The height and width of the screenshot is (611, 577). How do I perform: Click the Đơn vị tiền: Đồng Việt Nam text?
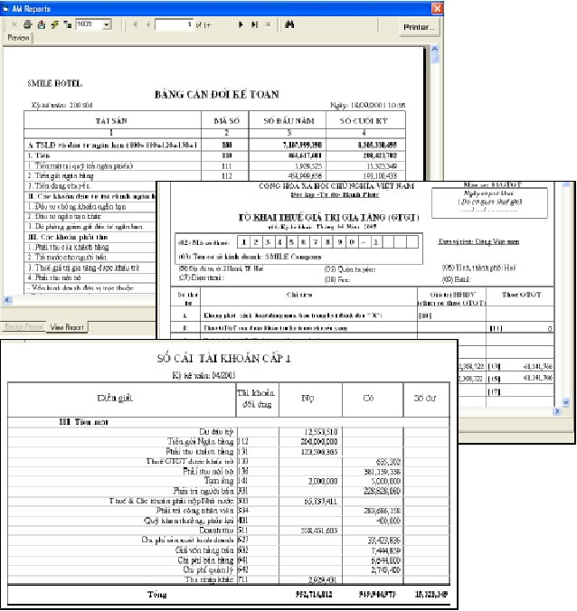pos(478,241)
